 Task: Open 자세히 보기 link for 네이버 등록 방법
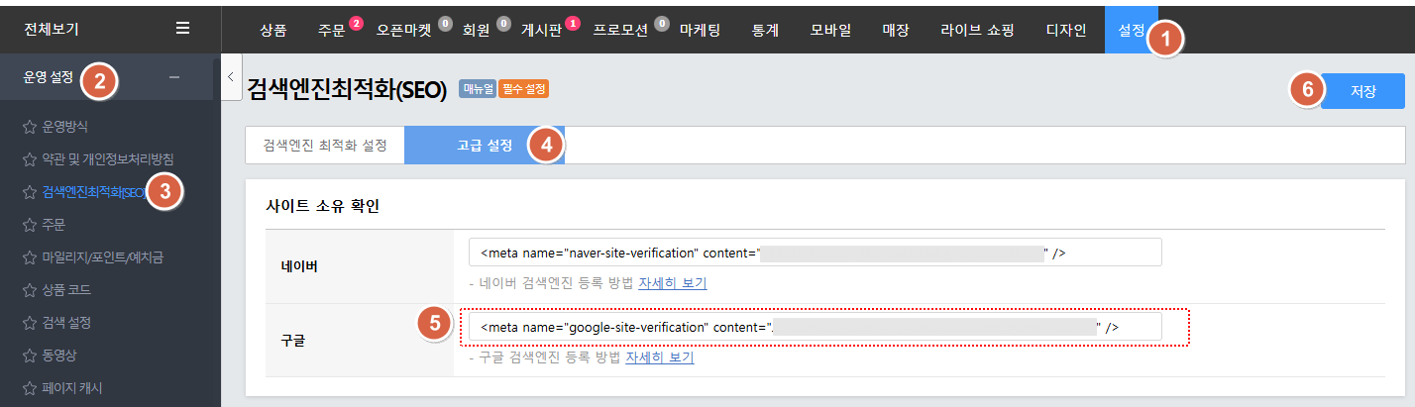673,283
